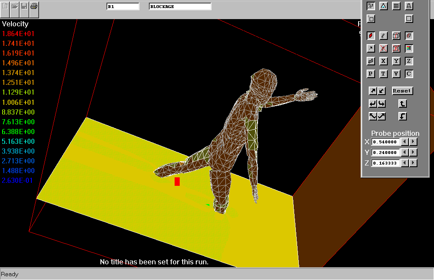Select the X plane button

coord(384,61)
